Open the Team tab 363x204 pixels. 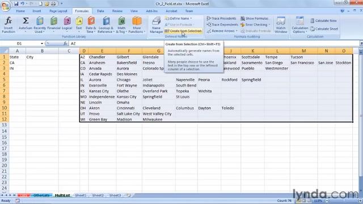coord(189,11)
